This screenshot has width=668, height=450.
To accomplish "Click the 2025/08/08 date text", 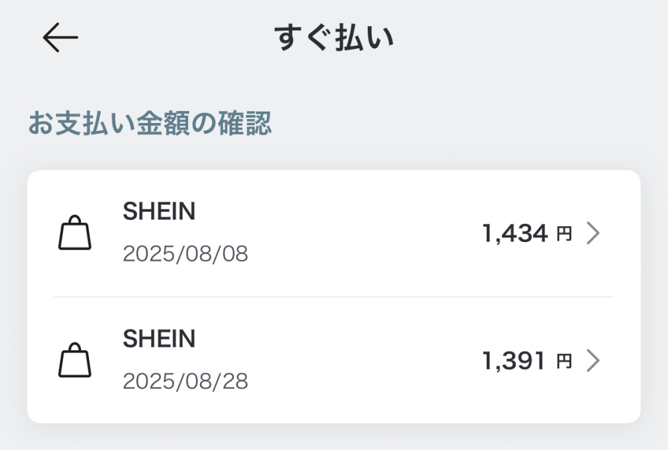I will point(185,254).
